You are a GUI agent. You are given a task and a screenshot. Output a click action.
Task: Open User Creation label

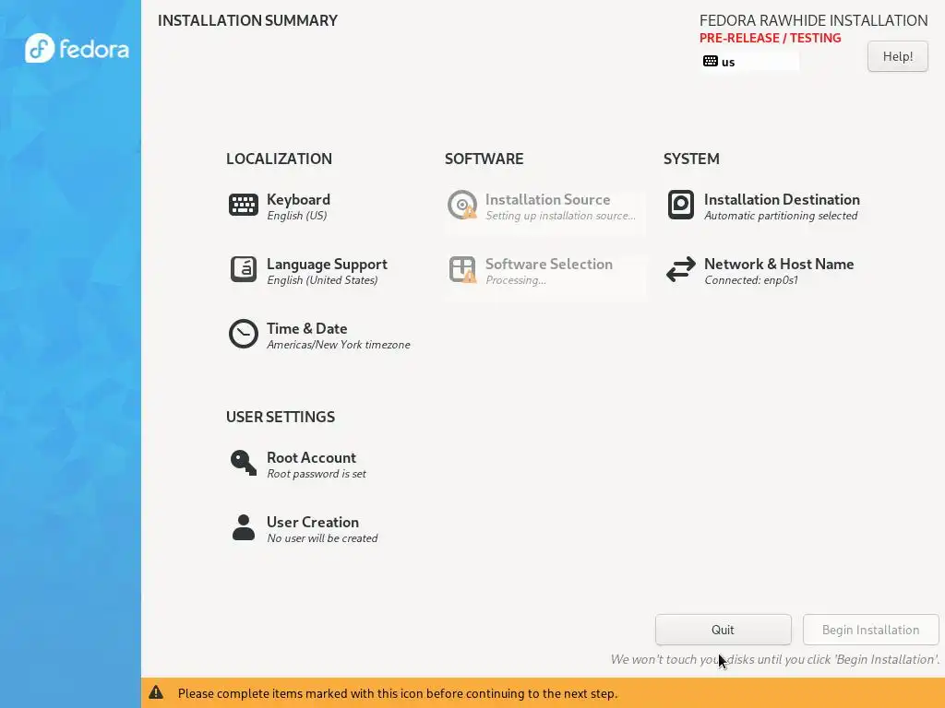[313, 522]
